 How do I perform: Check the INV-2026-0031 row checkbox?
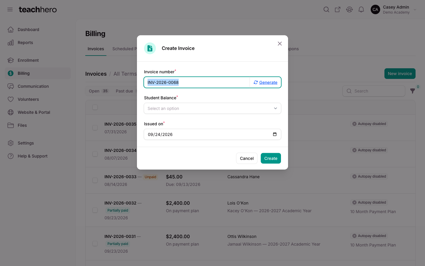pyautogui.click(x=95, y=244)
